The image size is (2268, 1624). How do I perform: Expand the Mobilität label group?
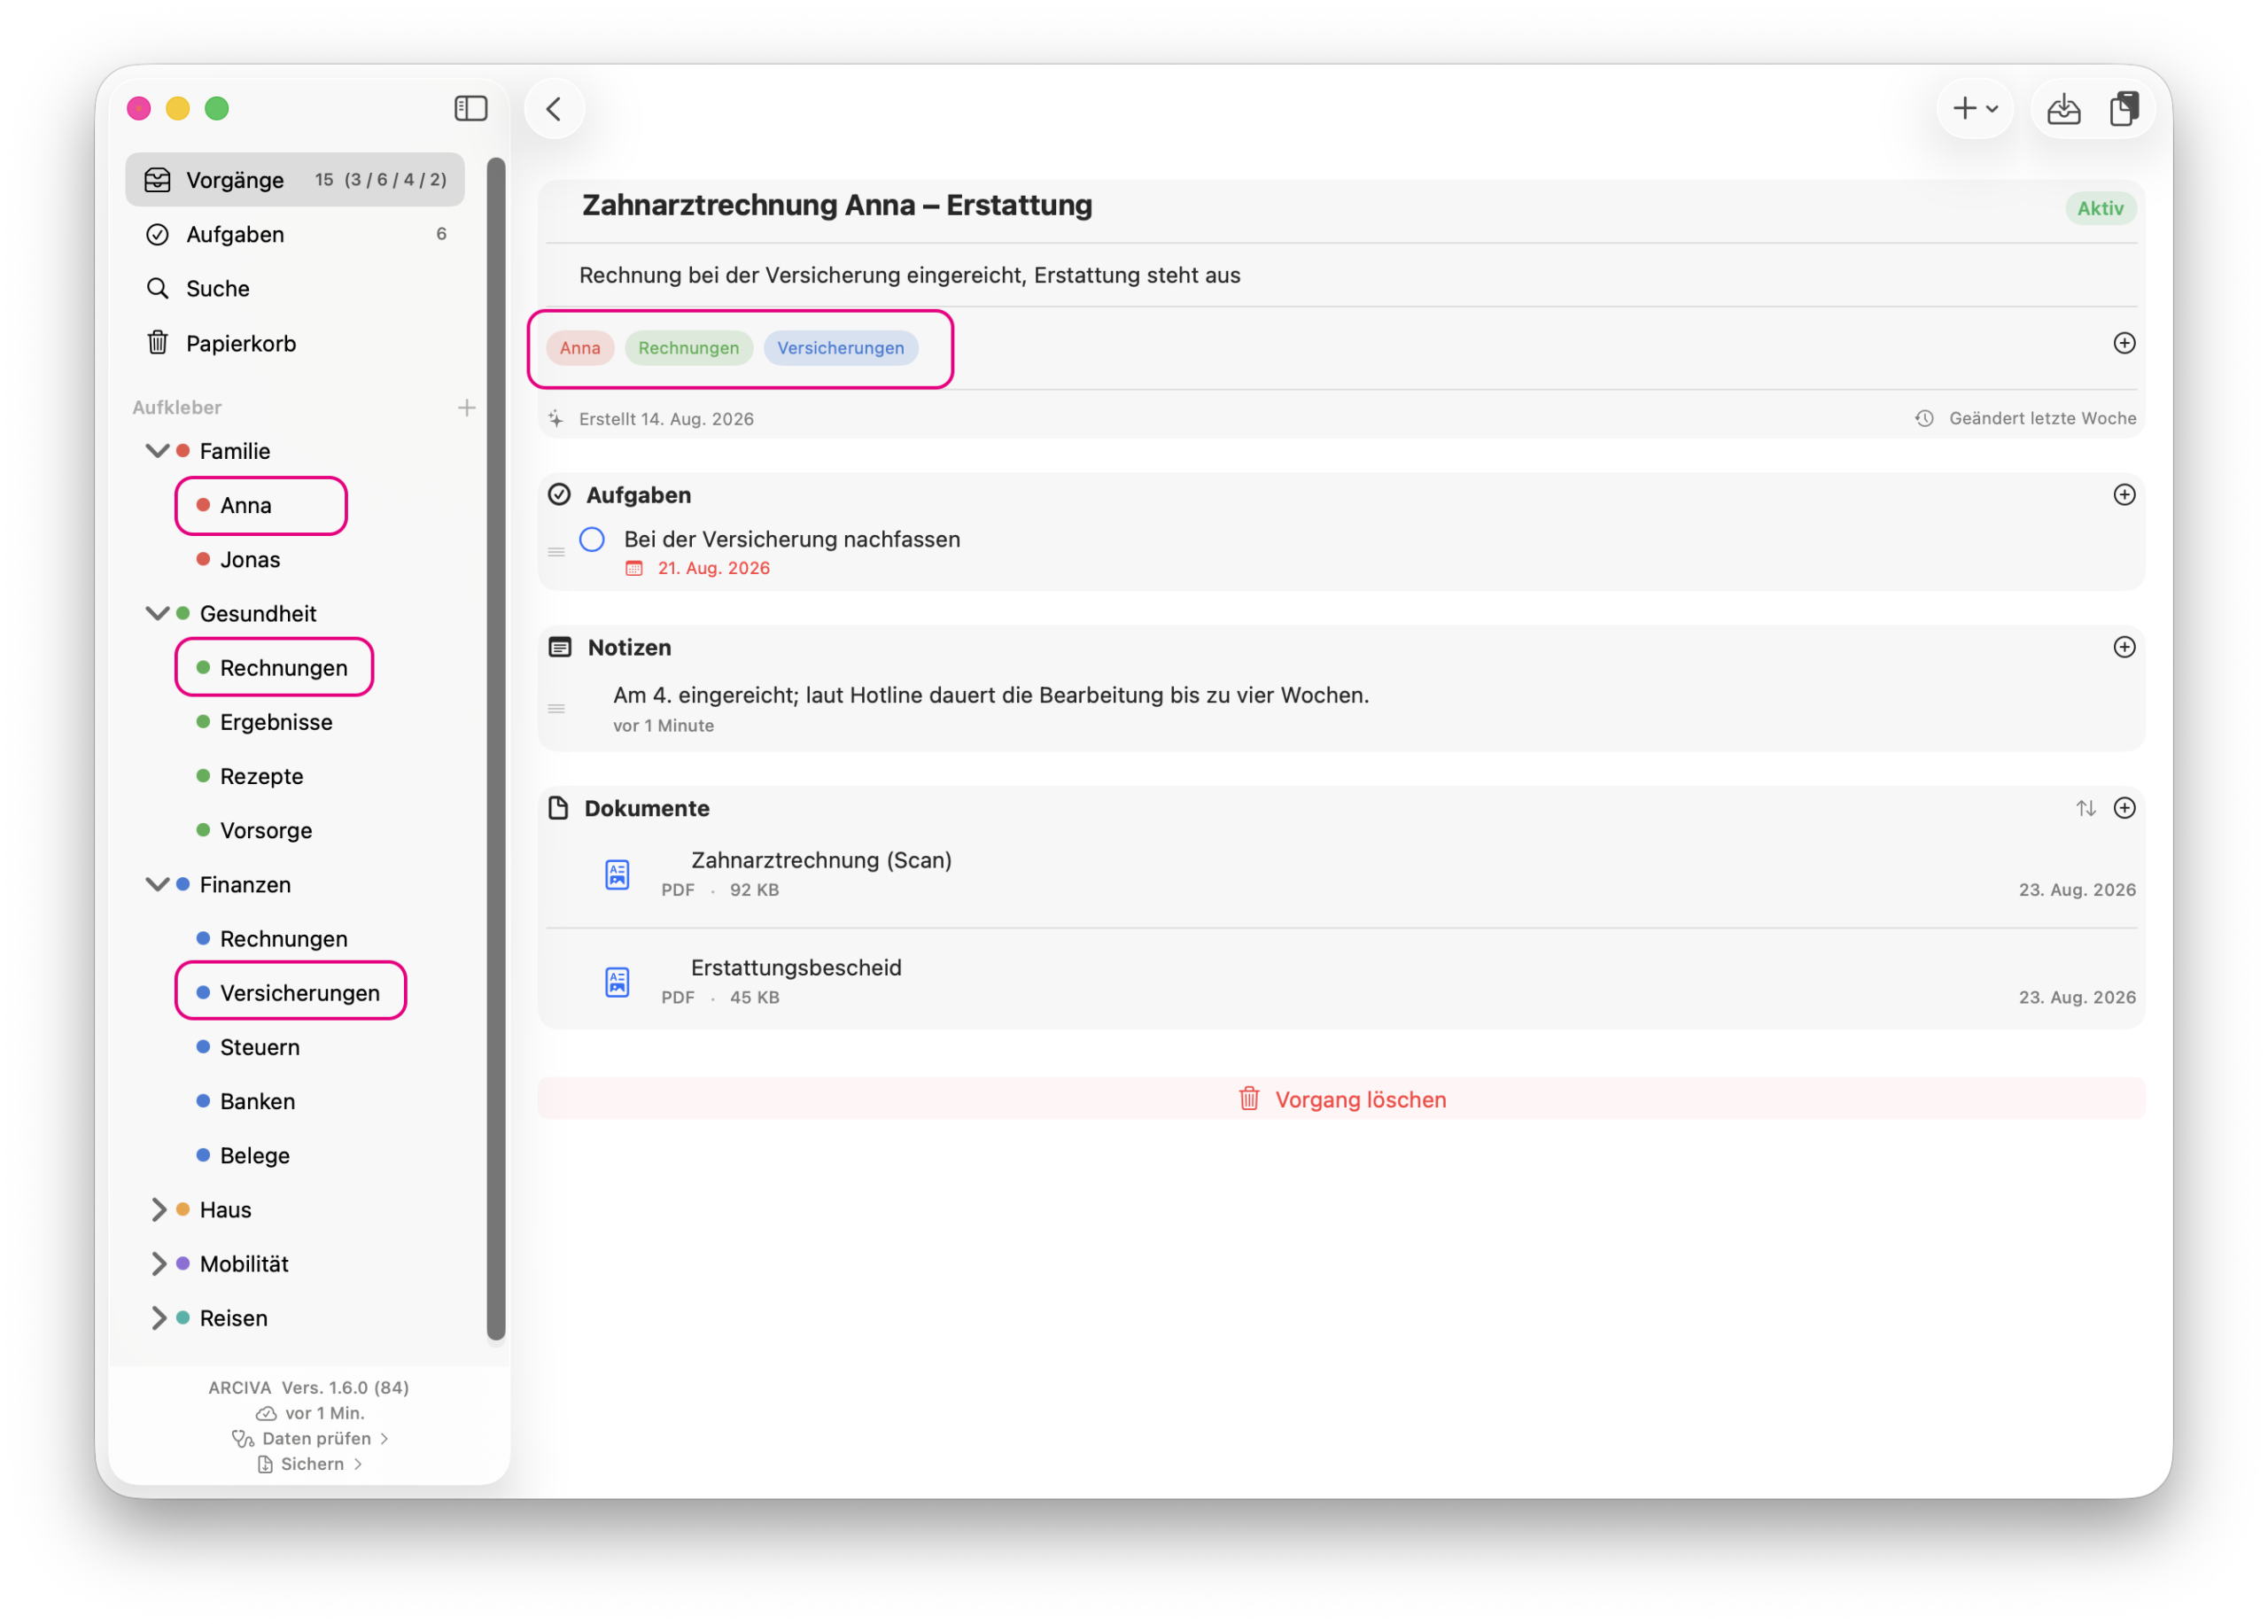click(158, 1263)
